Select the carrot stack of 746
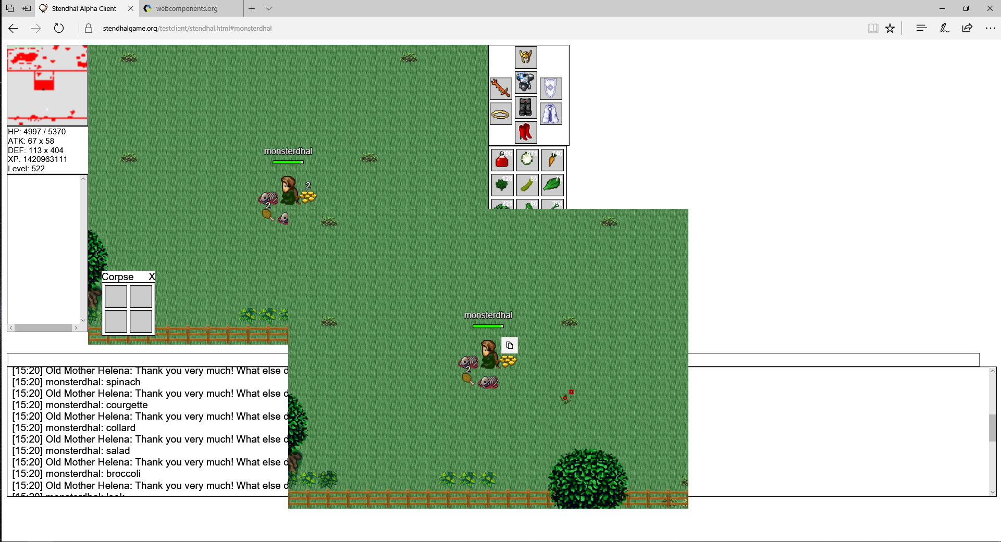 [x=552, y=160]
